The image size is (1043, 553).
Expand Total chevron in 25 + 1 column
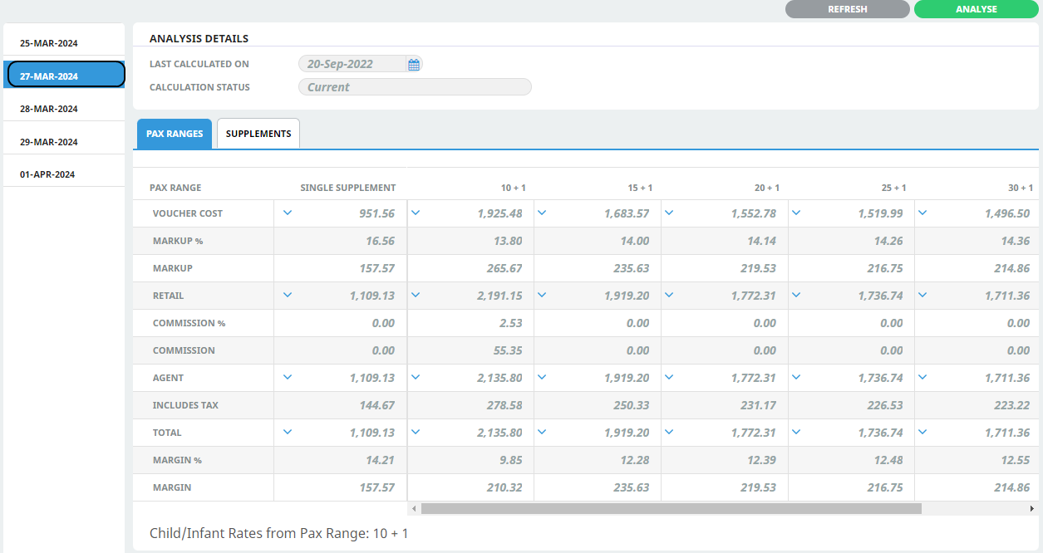(x=796, y=432)
